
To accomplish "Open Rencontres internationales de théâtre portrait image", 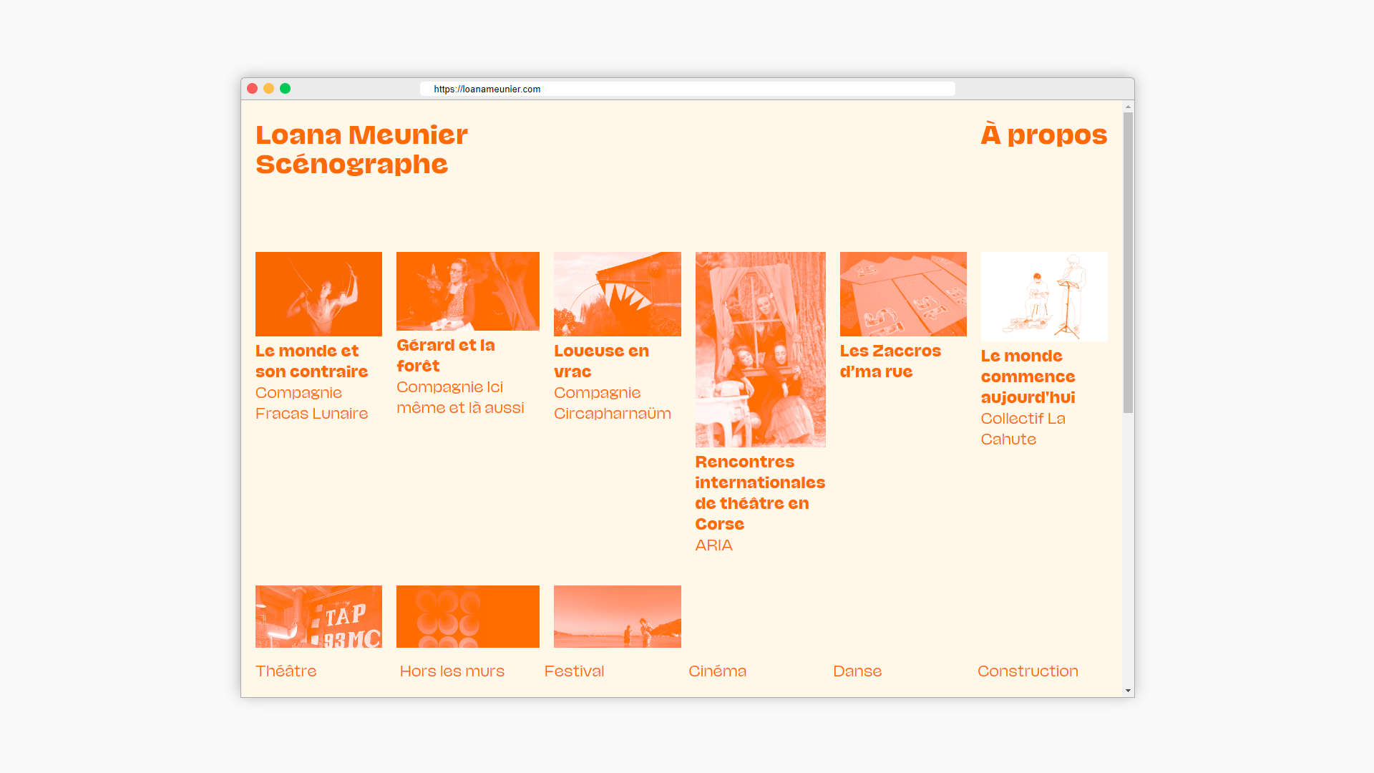I will (760, 349).
